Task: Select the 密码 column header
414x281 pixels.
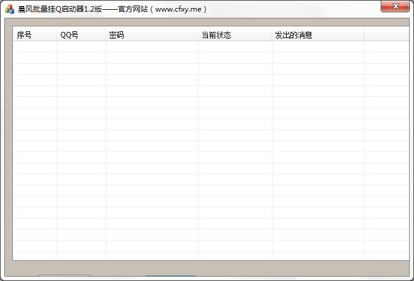Action: pos(152,35)
